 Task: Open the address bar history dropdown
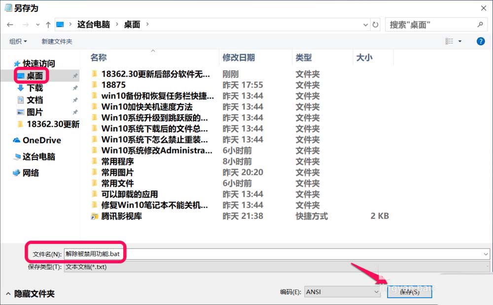click(365, 25)
